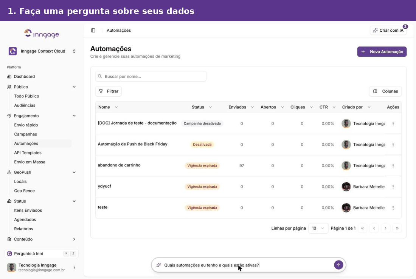Open Pergunte à Inni assistant
Viewport: 416px width, 279px height.
point(42,254)
